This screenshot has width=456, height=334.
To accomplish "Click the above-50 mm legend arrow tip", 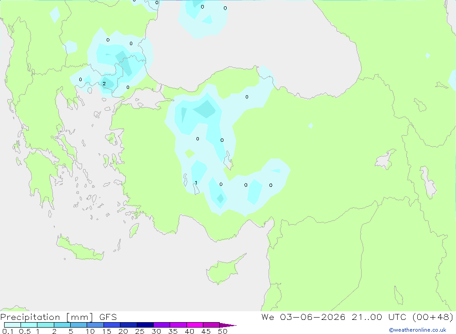I will (x=228, y=325).
